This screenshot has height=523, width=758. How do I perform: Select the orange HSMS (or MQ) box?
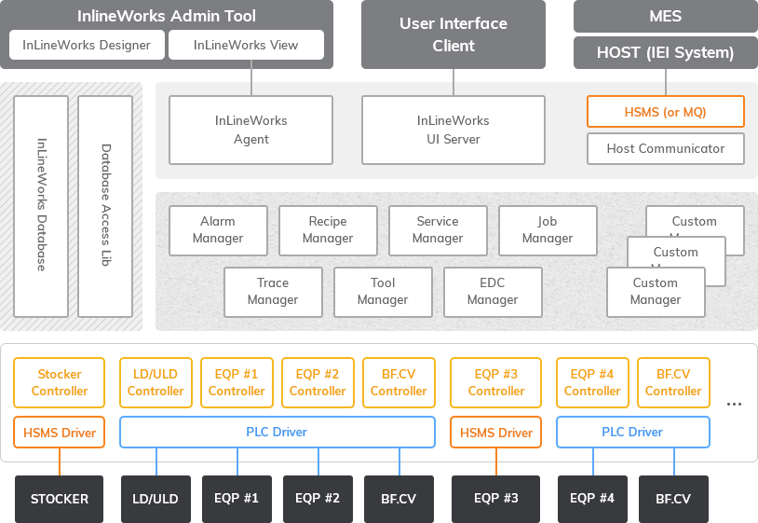coord(665,112)
